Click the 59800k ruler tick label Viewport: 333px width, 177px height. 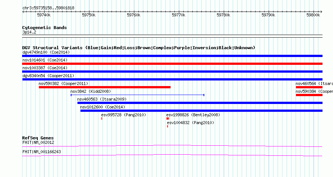point(313,15)
